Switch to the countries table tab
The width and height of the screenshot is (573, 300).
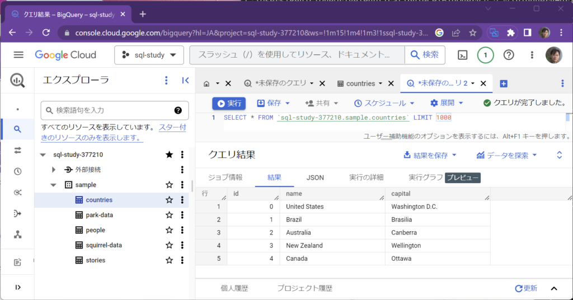pos(360,84)
